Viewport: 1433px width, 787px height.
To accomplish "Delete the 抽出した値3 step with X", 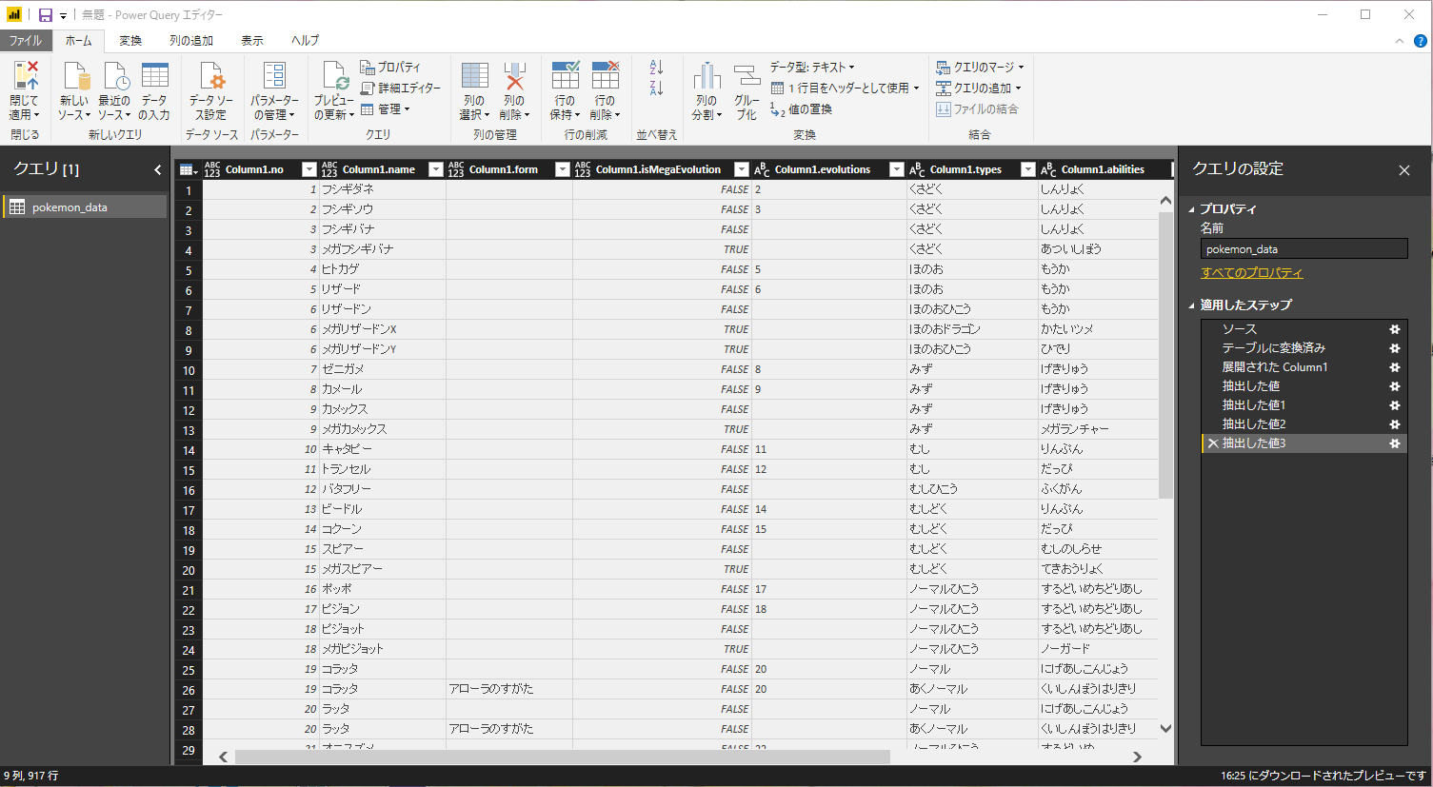I will [1212, 443].
